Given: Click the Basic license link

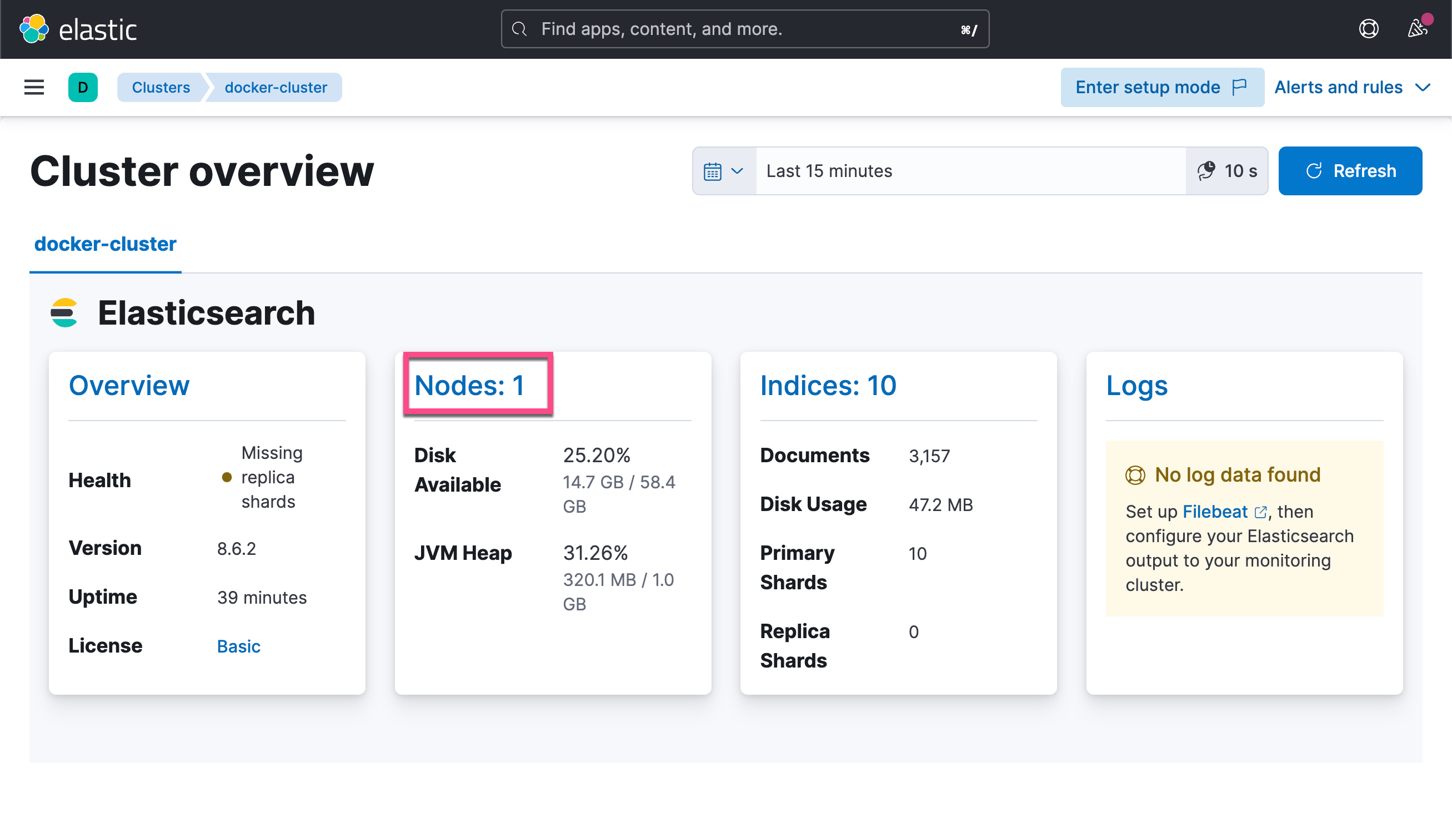Looking at the screenshot, I should tap(239, 646).
